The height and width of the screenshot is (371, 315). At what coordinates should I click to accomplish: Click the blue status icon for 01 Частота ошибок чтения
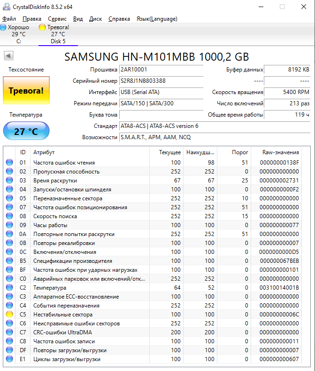click(x=9, y=162)
